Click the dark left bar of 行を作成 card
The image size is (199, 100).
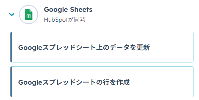(x=11, y=82)
